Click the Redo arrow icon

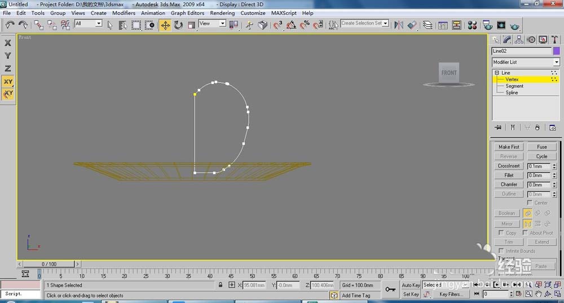[x=23, y=25]
